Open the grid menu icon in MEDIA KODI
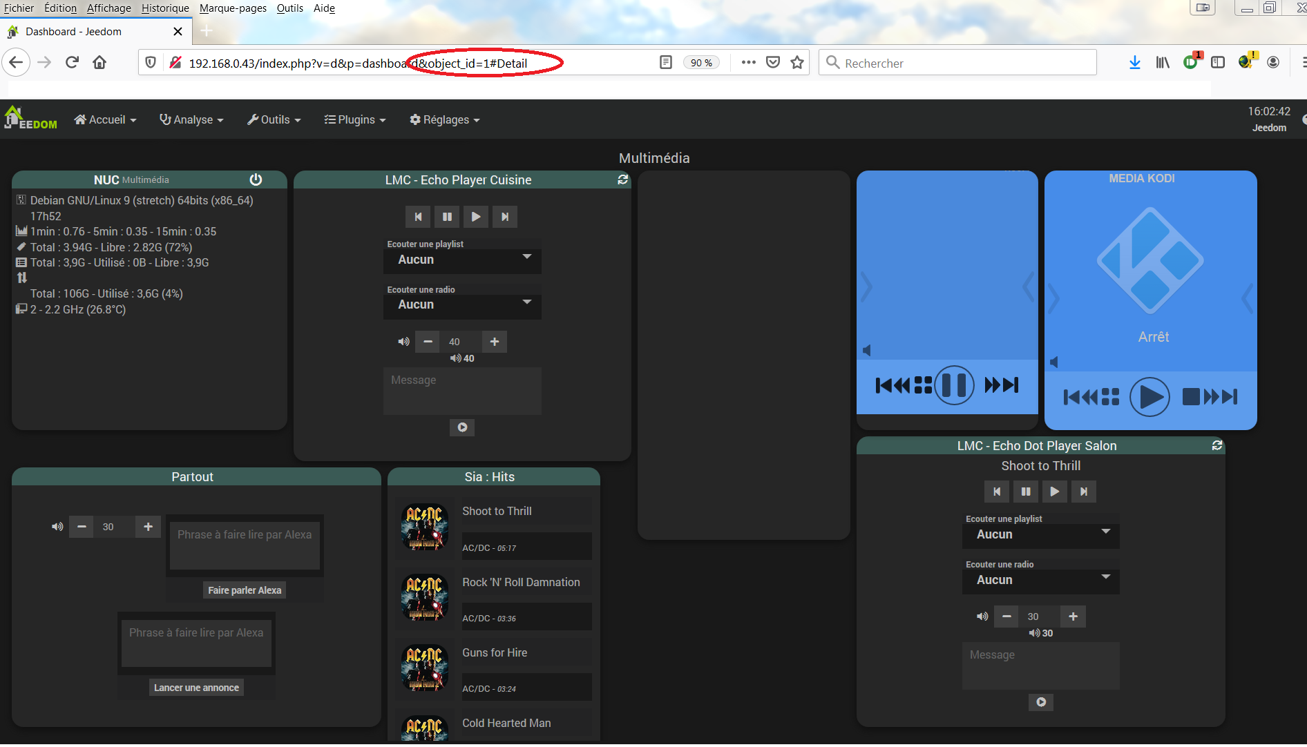 [1110, 397]
